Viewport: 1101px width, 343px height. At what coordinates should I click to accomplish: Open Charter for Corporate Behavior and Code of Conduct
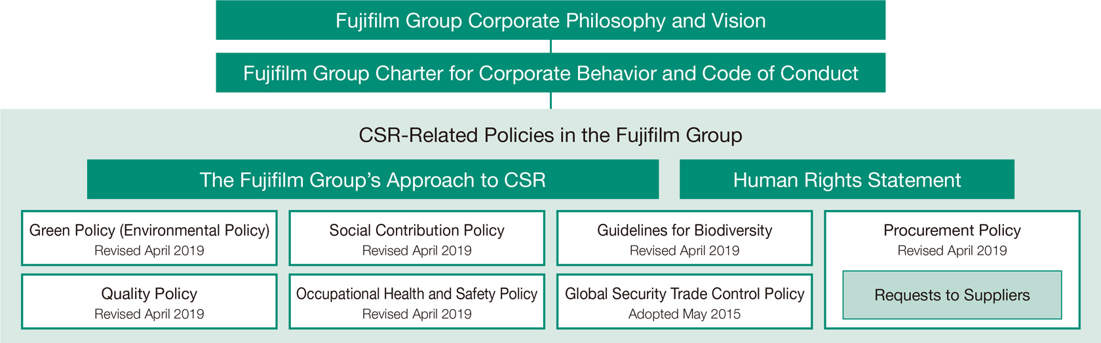(x=550, y=73)
